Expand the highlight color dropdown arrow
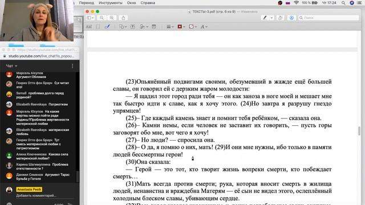Image resolution: width=365 pixels, height=205 pixels. click(x=271, y=18)
